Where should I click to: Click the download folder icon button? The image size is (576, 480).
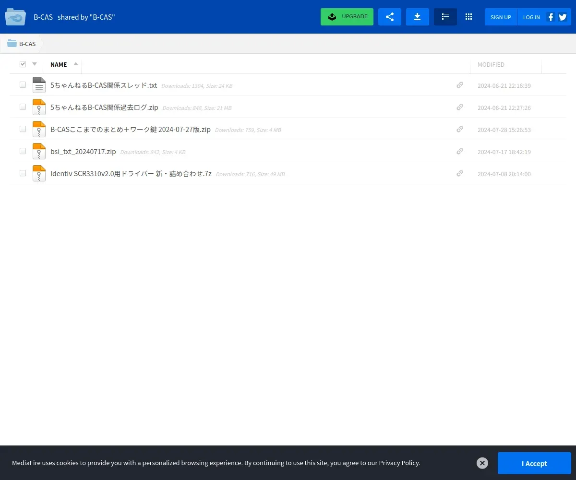point(418,17)
